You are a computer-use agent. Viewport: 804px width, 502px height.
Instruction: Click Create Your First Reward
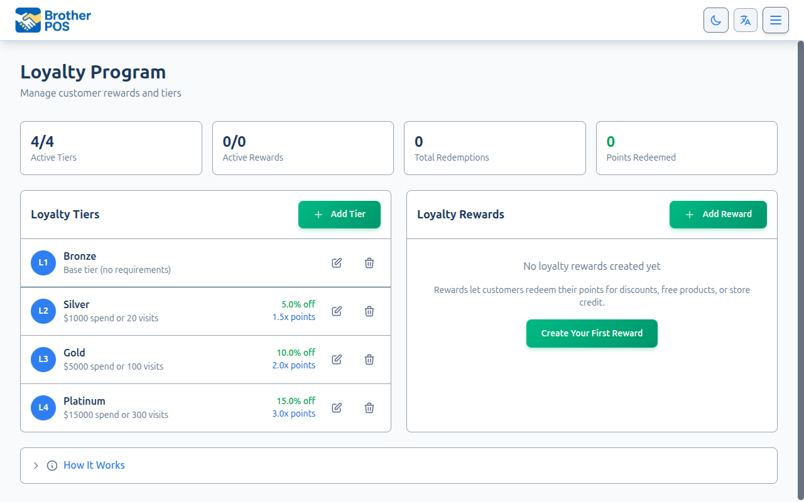tap(592, 333)
